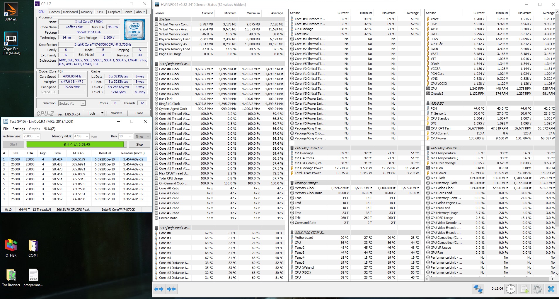The height and width of the screenshot is (299, 559).
Task: Open HWiNFO sensor settings gear icon
Action: (x=537, y=289)
